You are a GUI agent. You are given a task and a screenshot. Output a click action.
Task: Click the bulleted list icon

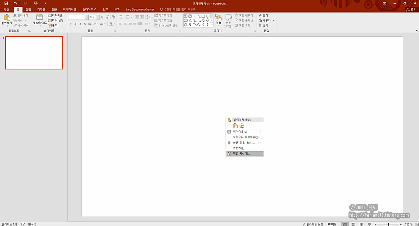click(x=121, y=17)
